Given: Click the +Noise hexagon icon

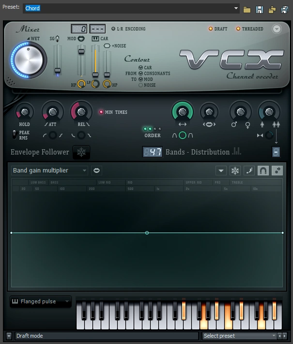Looking at the screenshot, I should click(107, 46).
